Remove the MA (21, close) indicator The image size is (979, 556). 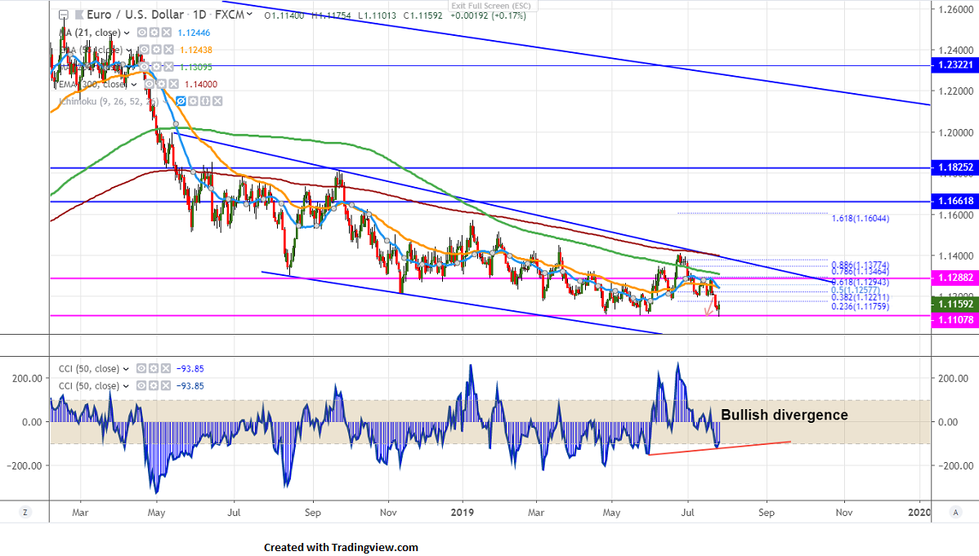[166, 33]
